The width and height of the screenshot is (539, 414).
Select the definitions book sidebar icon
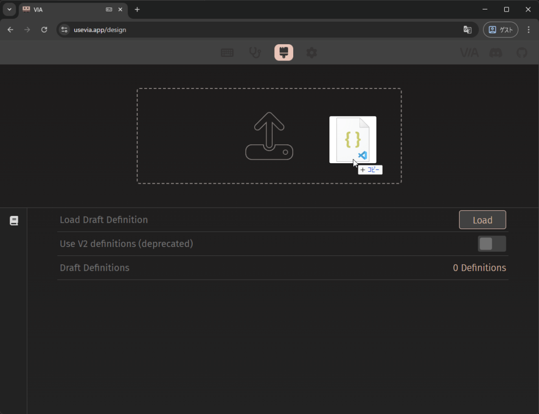point(14,221)
